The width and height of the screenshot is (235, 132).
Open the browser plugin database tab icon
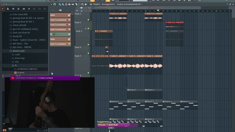click(x=13, y=9)
